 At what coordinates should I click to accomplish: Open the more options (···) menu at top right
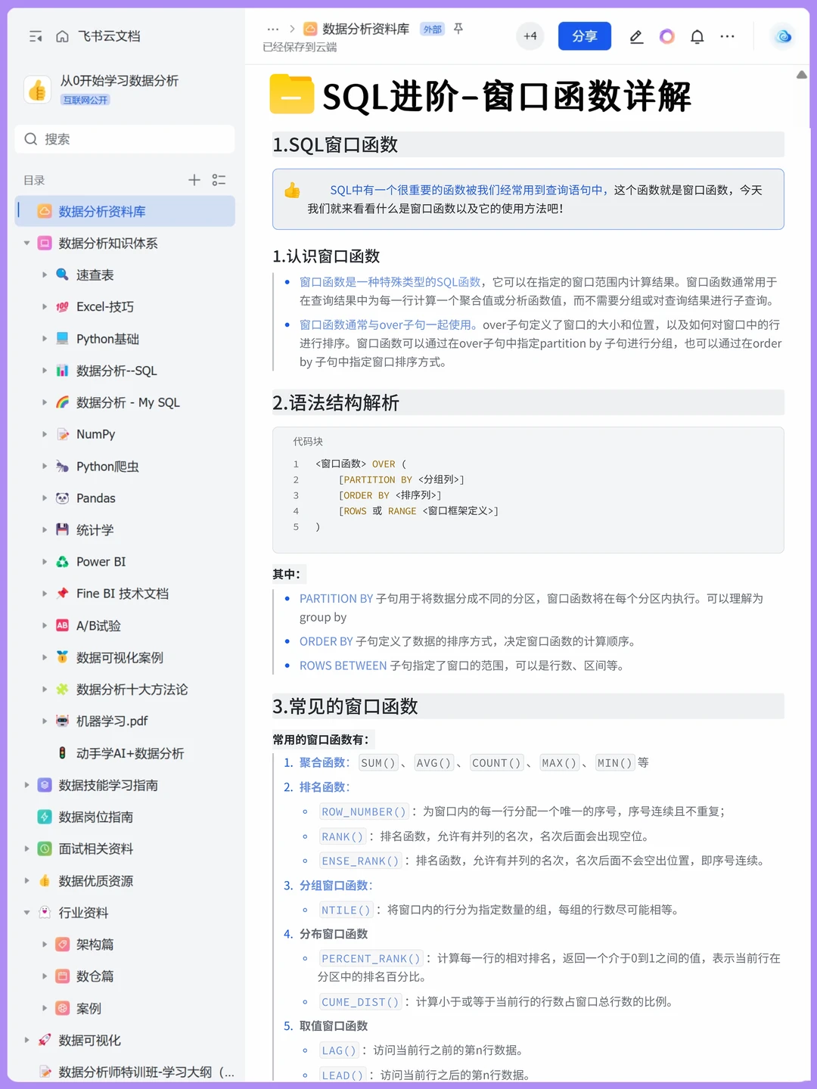coord(727,36)
